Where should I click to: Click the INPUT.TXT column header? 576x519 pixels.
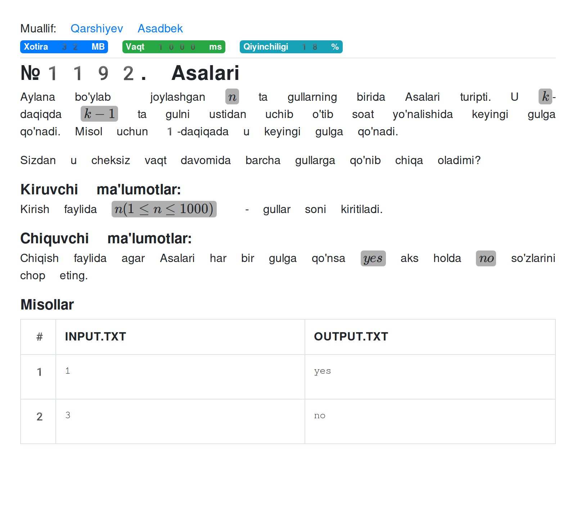(x=95, y=337)
